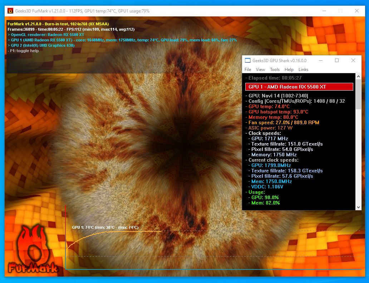This screenshot has width=369, height=283.
Task: Click 'Memory: 1750 MHz' line
Action: [x=272, y=155]
